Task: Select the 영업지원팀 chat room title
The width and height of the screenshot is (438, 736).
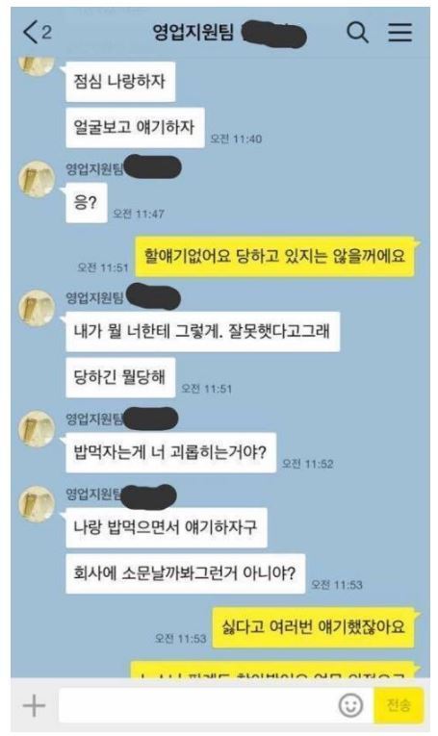Action: (193, 32)
